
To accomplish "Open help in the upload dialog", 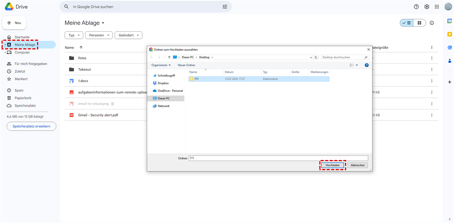I will point(367,65).
